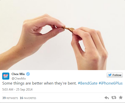Favorite the tweet with the star icon
This screenshot has height=103, width=125.
(x=121, y=98)
